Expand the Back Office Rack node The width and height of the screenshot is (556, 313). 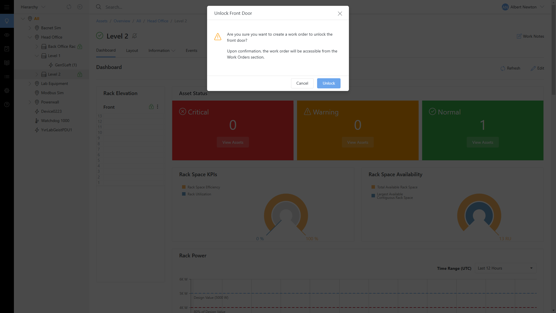(x=37, y=46)
